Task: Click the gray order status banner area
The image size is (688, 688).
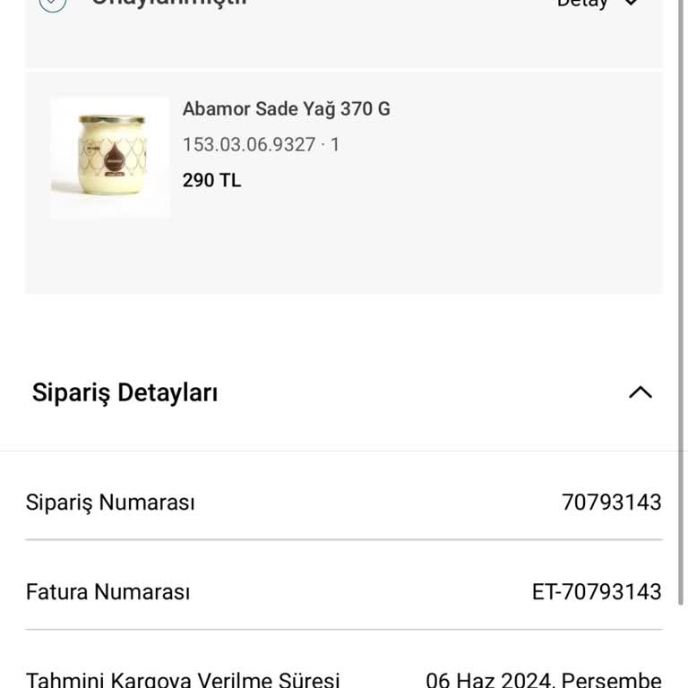Action: point(344,39)
